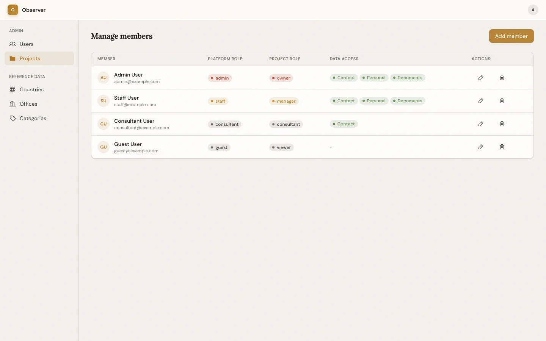546x341 pixels.
Task: Click the Observer logo icon
Action: pyautogui.click(x=13, y=10)
